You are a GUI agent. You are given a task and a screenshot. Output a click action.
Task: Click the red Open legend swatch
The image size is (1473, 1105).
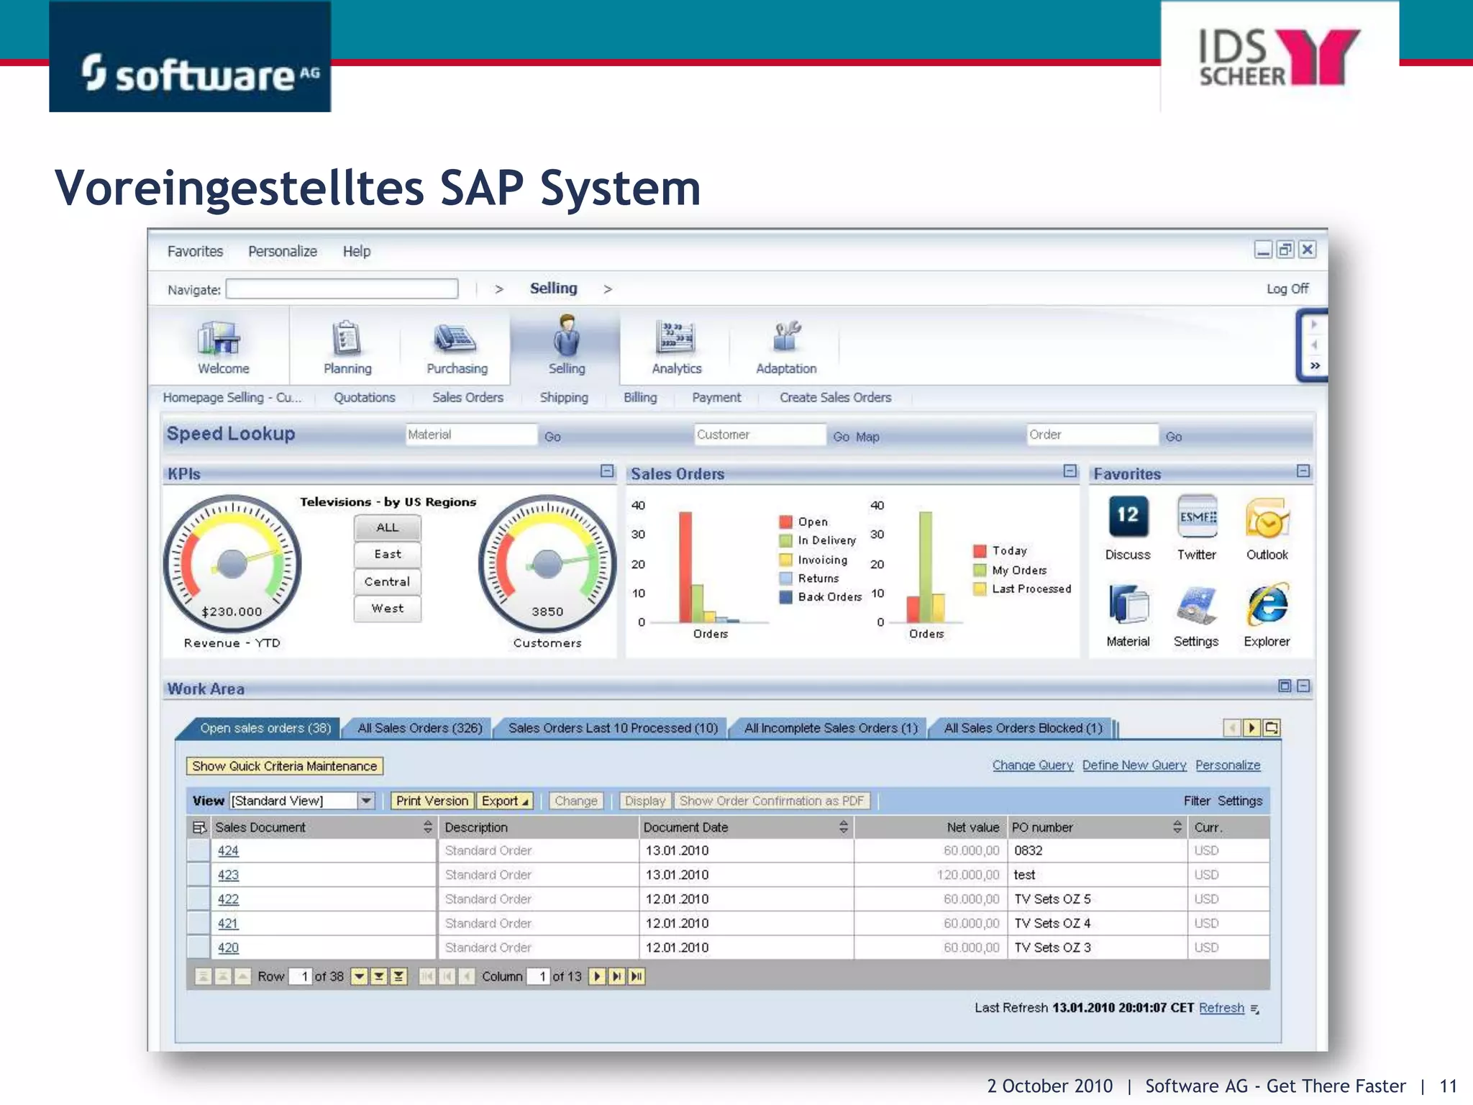coord(786,522)
